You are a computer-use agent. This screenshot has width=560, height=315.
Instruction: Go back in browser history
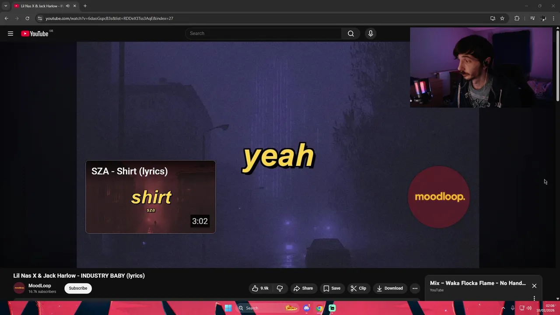(x=6, y=18)
